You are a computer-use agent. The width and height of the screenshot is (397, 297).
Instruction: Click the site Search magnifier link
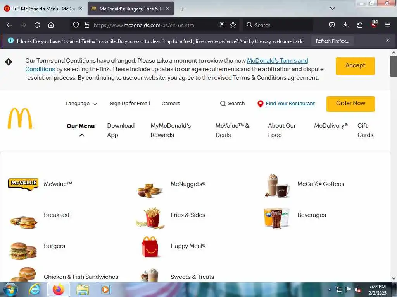click(x=232, y=104)
